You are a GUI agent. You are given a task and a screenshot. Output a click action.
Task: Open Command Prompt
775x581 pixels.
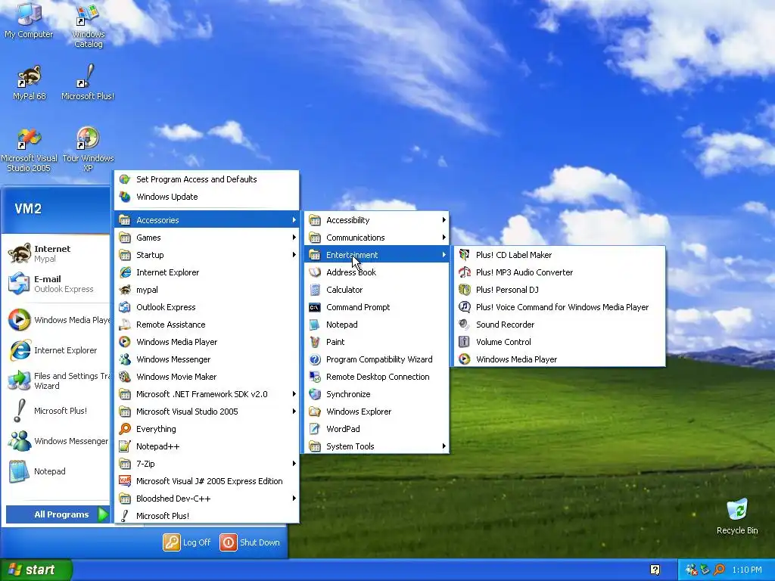click(x=377, y=307)
